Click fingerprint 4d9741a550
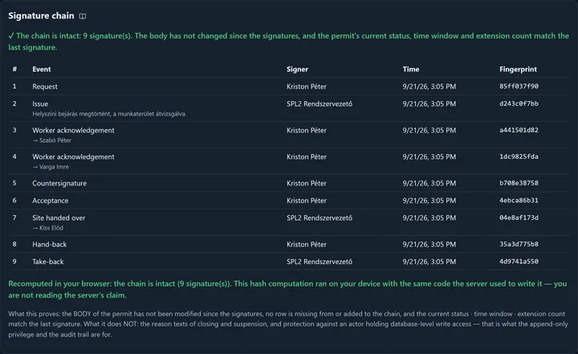Image resolution: width=578 pixels, height=354 pixels. pyautogui.click(x=519, y=262)
